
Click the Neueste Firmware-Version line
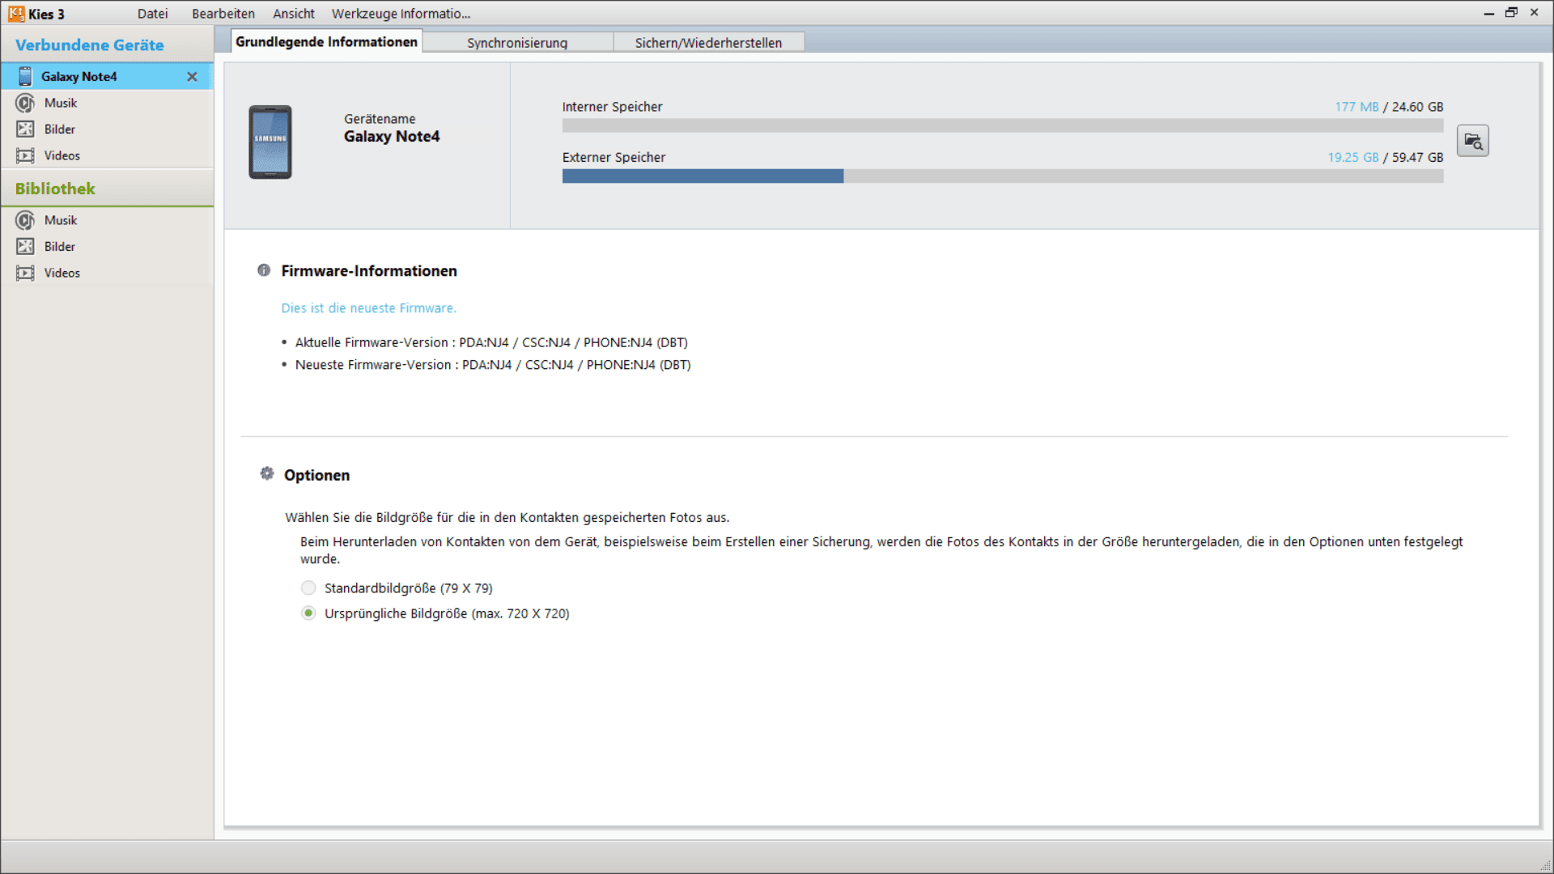tap(493, 365)
